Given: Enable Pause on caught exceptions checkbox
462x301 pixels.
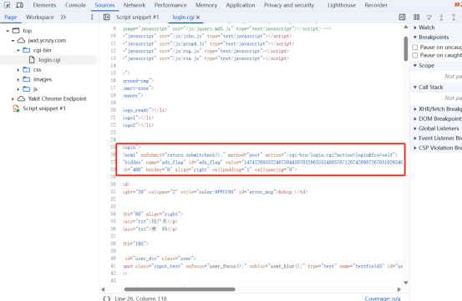Looking at the screenshot, I should pyautogui.click(x=415, y=55).
